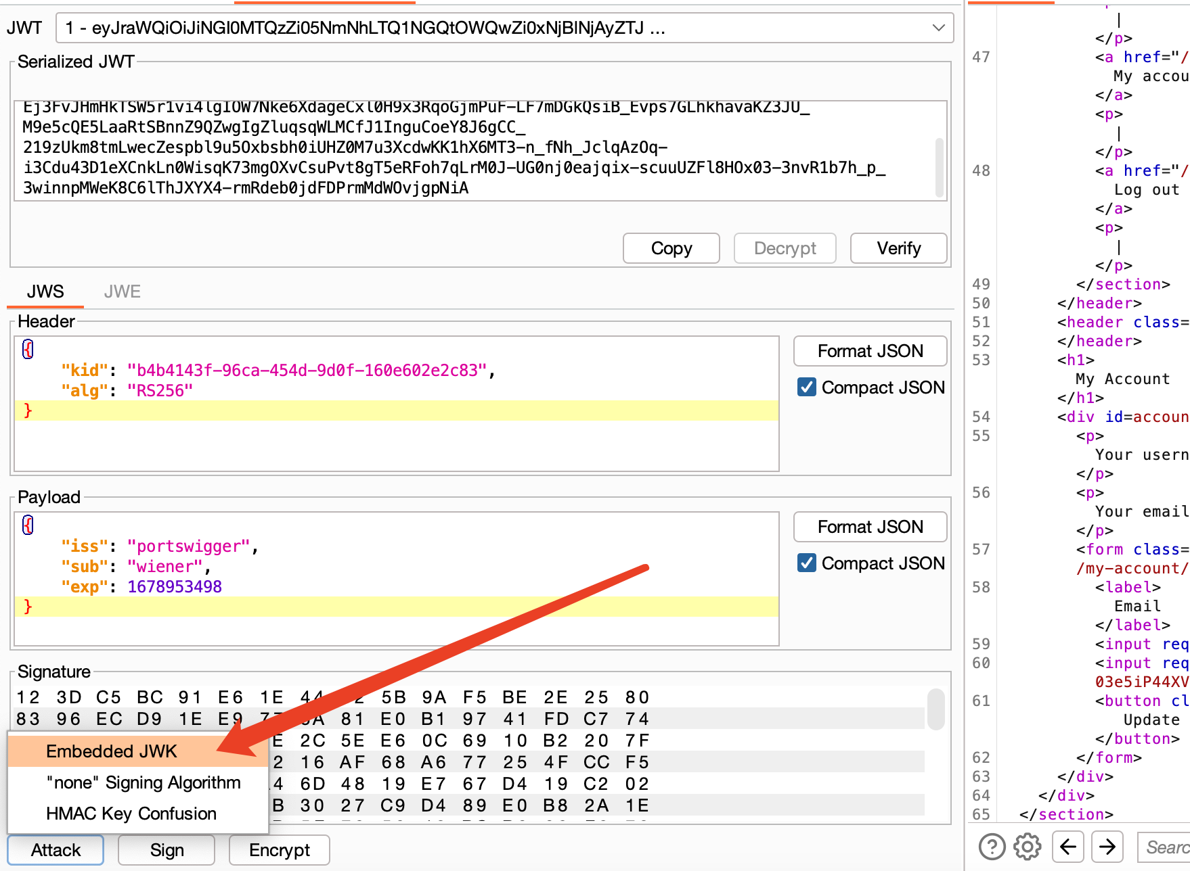Click response line number 54
1190x871 pixels.
pyautogui.click(x=981, y=417)
